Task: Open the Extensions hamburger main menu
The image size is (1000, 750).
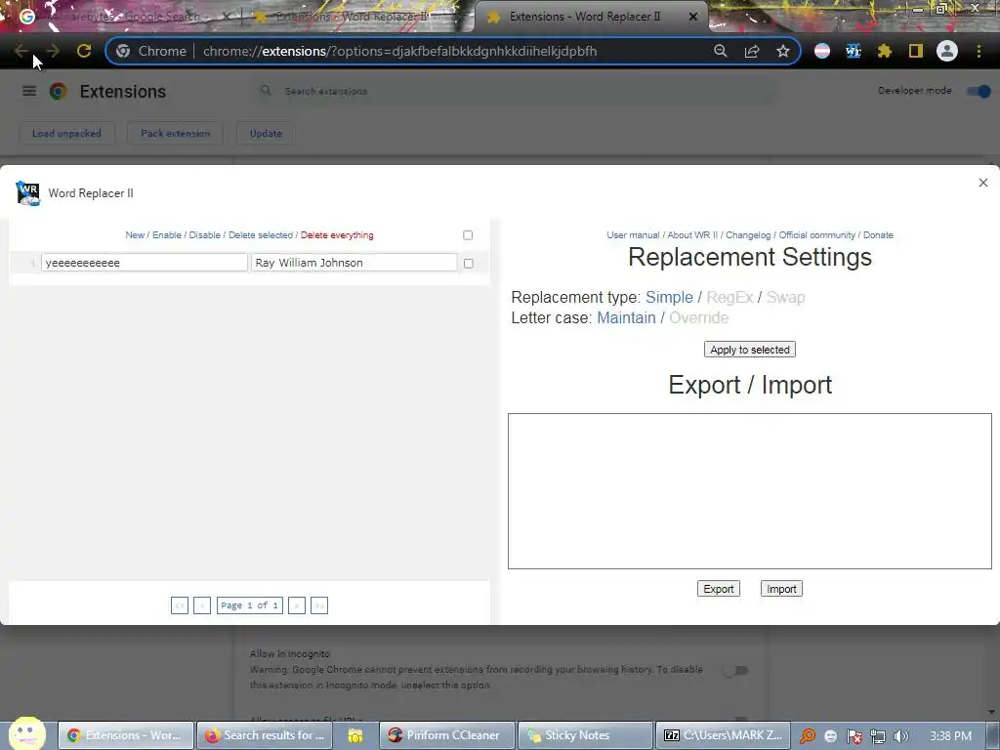Action: pyautogui.click(x=29, y=91)
